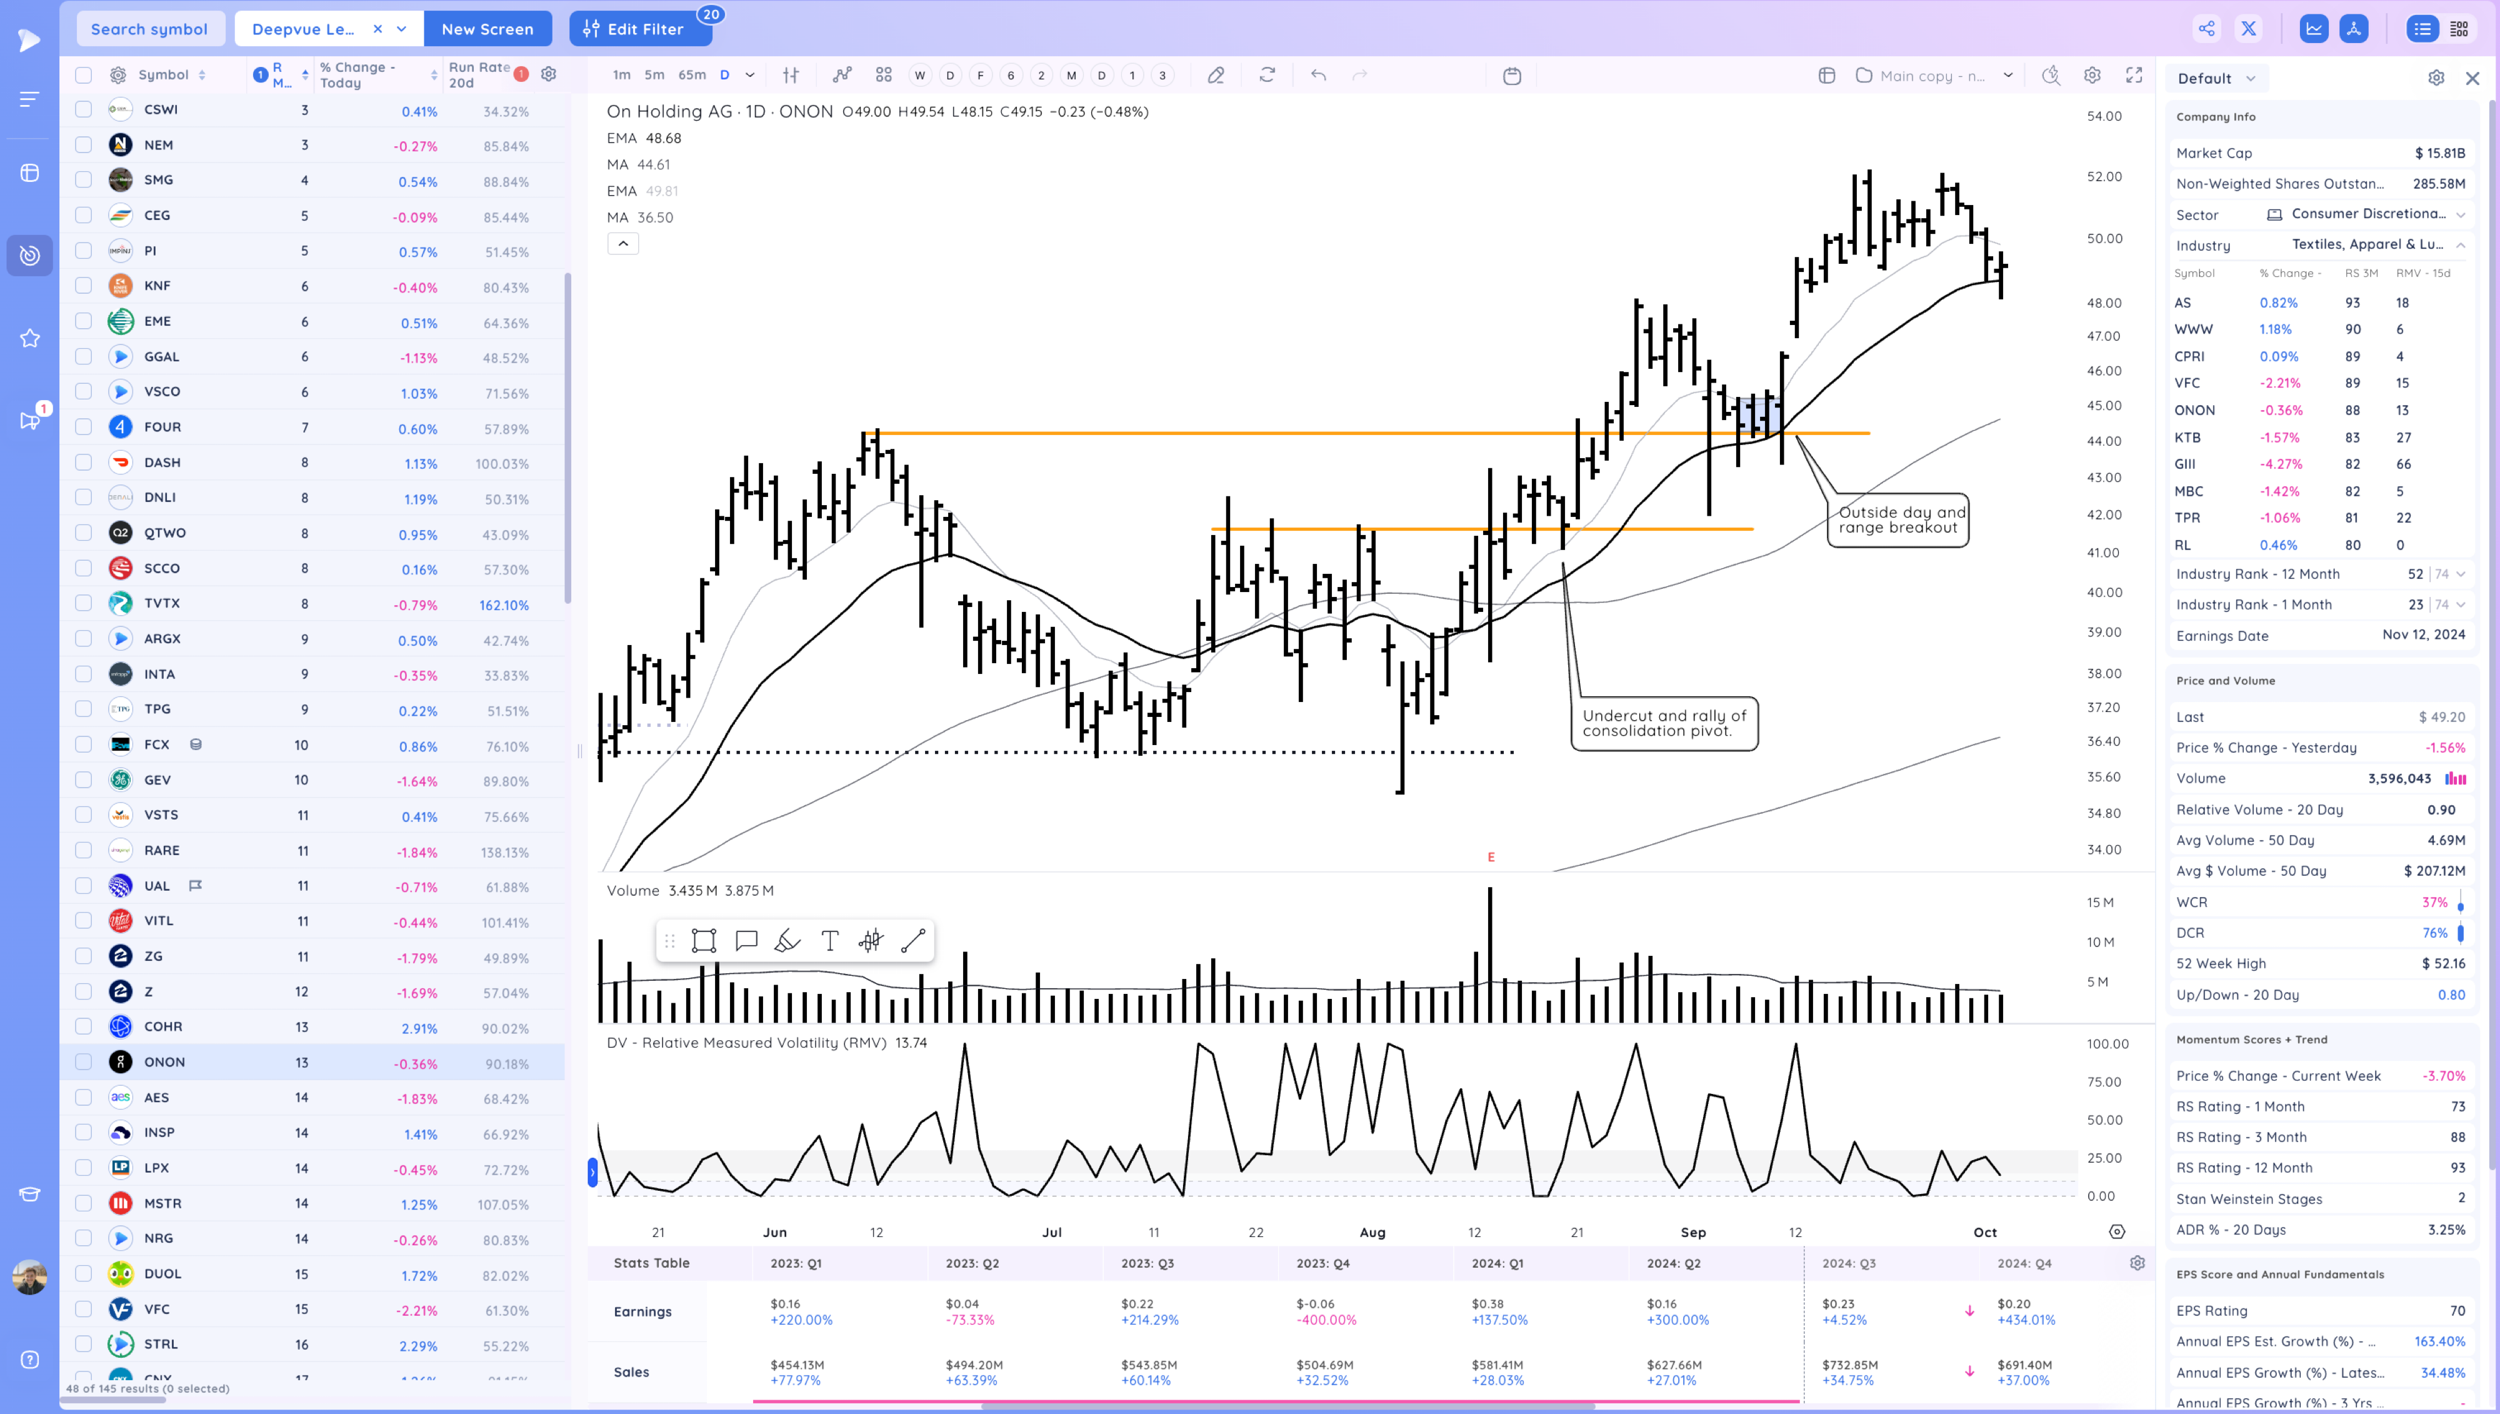Image resolution: width=2500 pixels, height=1414 pixels.
Task: Toggle the select-all checkbox in header
Action: tap(84, 75)
